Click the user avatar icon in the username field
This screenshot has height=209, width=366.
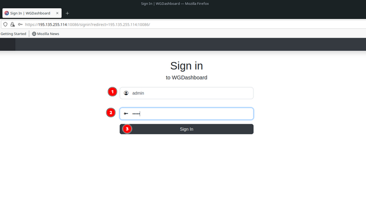coord(126,93)
